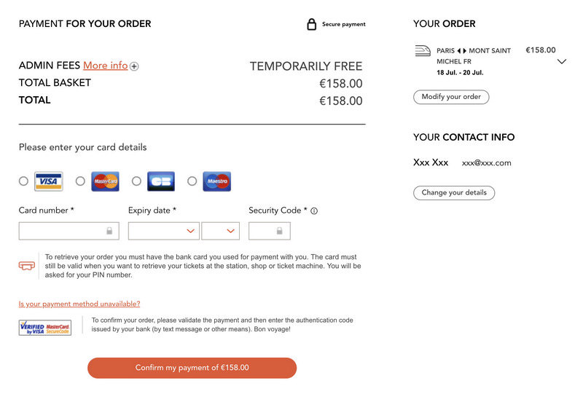Click the MasterCard logo
The image size is (583, 402).
tap(105, 181)
